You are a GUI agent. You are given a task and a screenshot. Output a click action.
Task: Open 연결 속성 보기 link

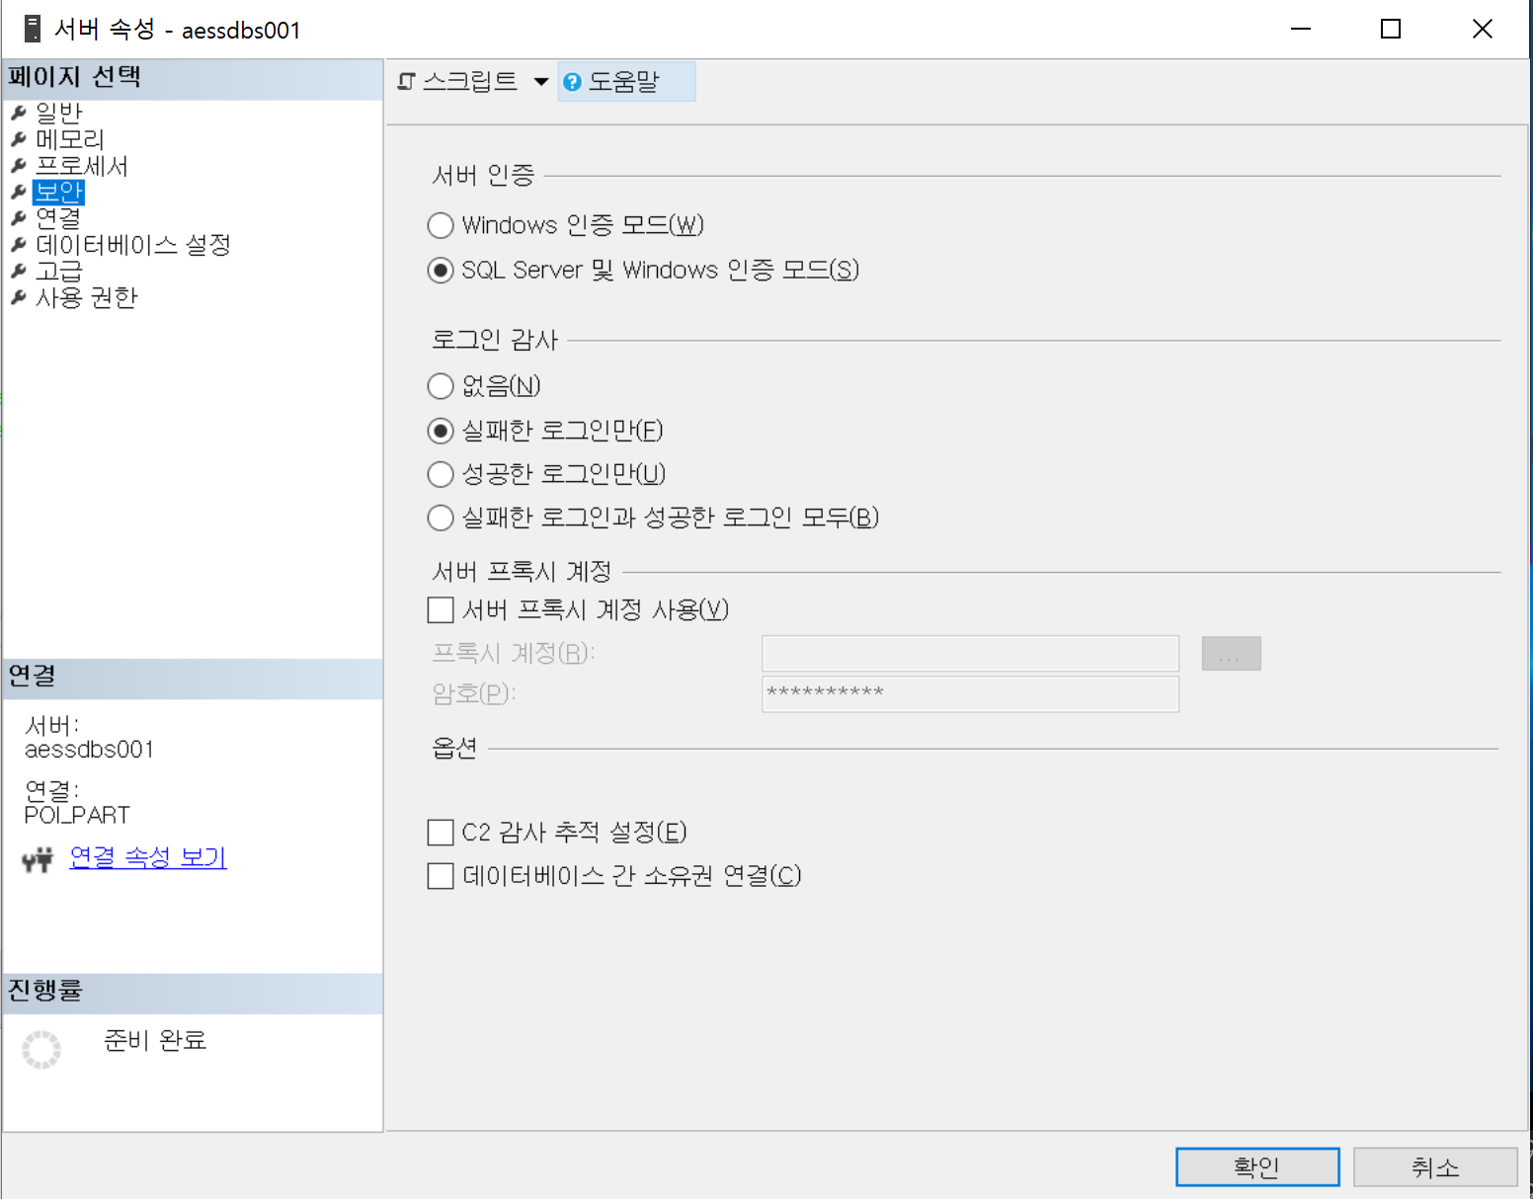tap(148, 857)
